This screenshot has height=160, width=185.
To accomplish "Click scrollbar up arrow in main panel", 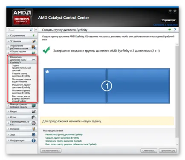I will [177, 45].
